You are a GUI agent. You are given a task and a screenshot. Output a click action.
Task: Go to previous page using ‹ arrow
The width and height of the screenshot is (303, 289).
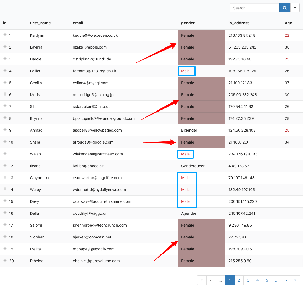click(211, 280)
